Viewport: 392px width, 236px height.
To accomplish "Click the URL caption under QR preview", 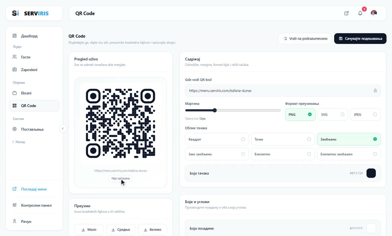I will (121, 171).
